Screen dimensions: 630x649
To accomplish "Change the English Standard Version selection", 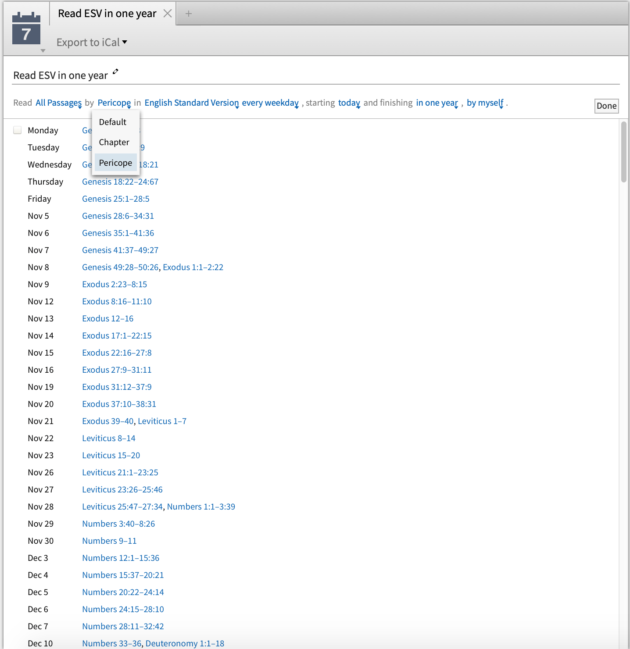I will click(192, 103).
